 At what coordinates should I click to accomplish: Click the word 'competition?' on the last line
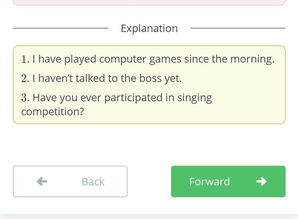53,112
